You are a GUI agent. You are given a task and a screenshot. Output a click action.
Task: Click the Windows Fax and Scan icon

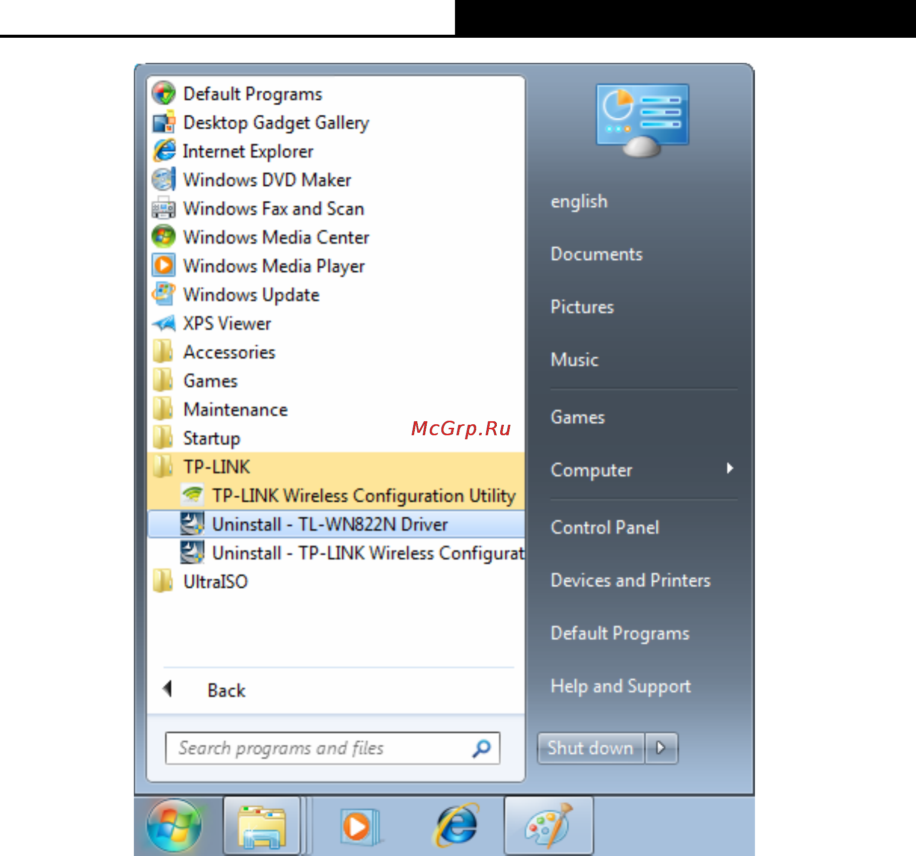point(164,208)
